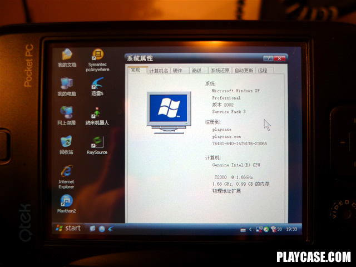Image resolution: width=356 pixels, height=267 pixels.
Task: Click product ID 76481-640-1479176-23065
Action: coord(240,144)
